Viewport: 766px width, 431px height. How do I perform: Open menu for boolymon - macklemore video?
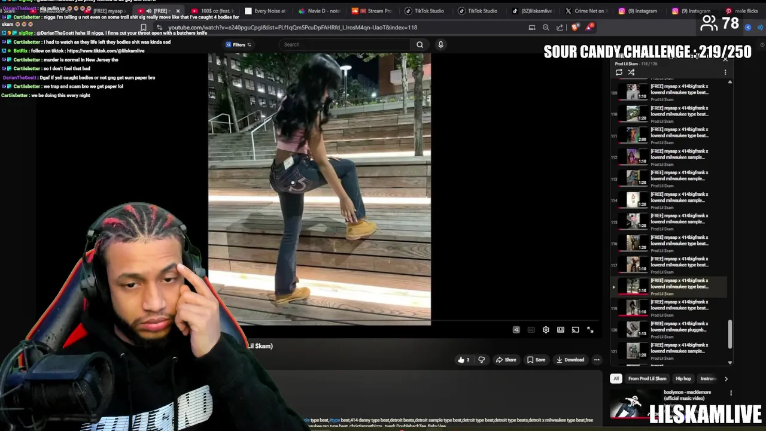(731, 393)
